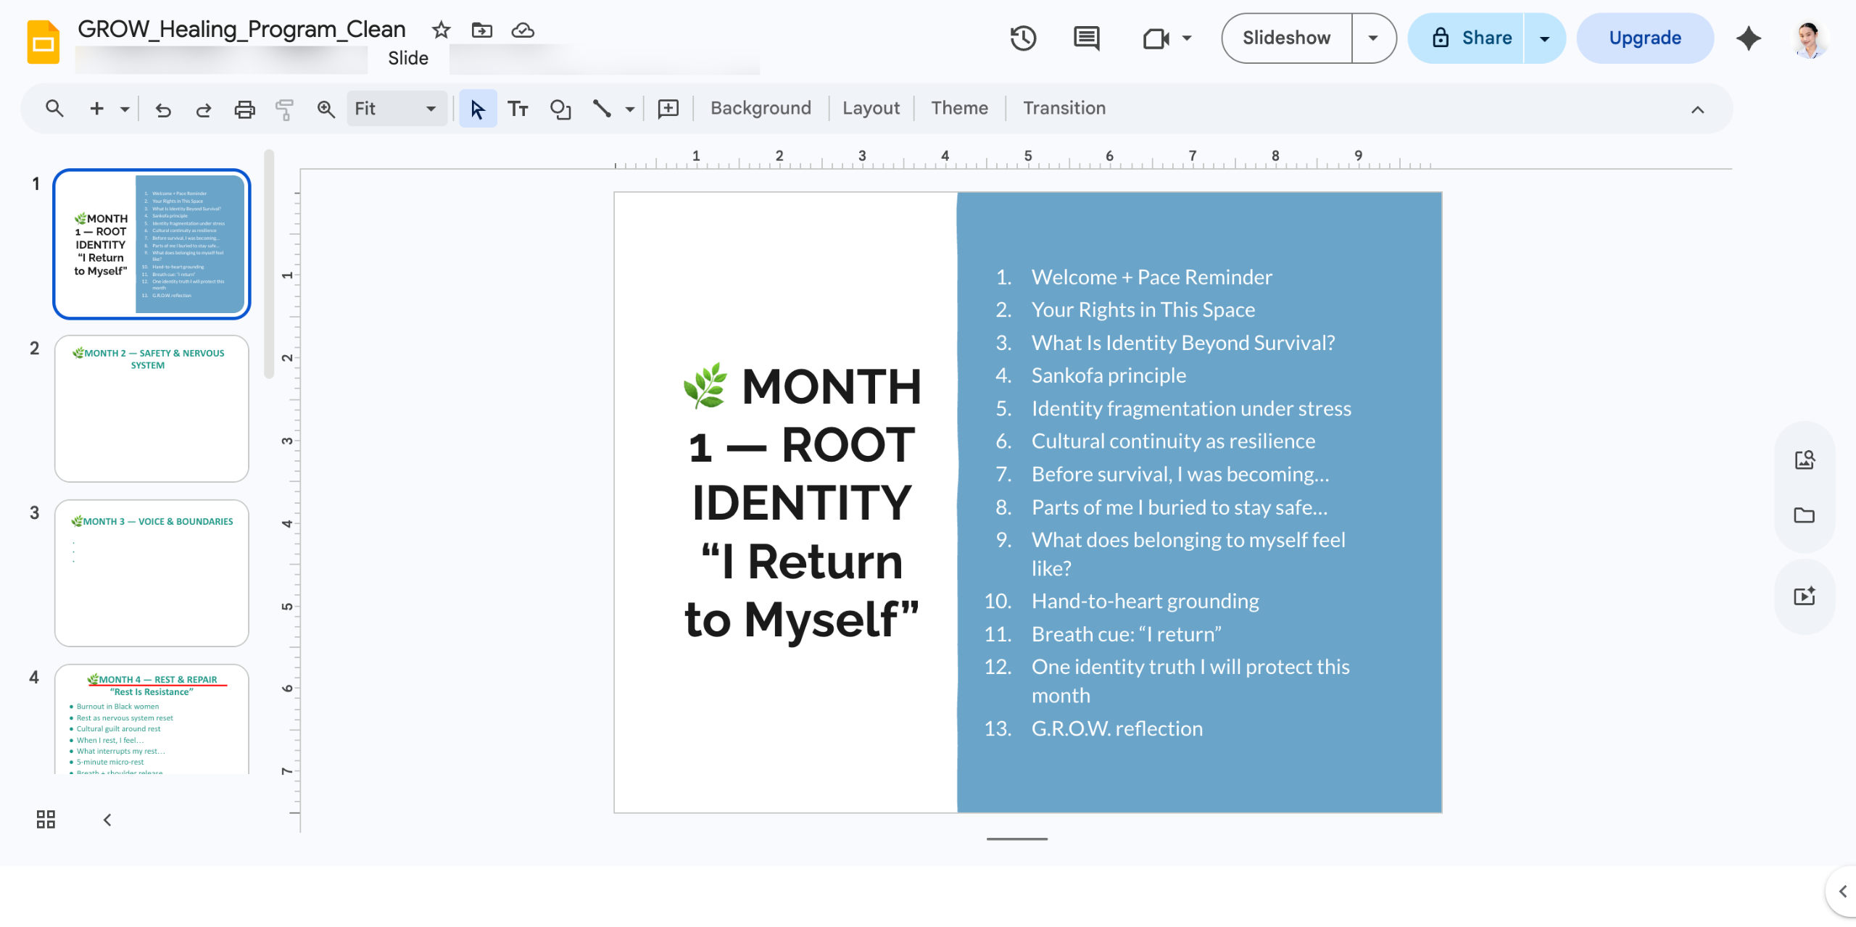Expand the Share options dropdown arrow
Screen dimensions: 1856x927
coord(1544,38)
